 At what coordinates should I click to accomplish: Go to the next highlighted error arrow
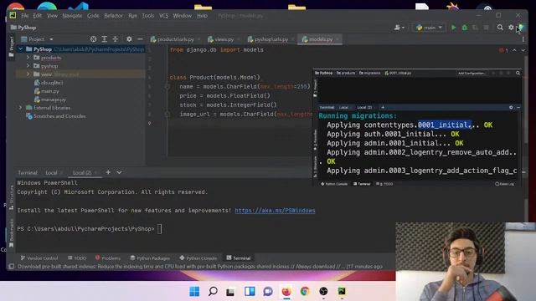pos(523,50)
